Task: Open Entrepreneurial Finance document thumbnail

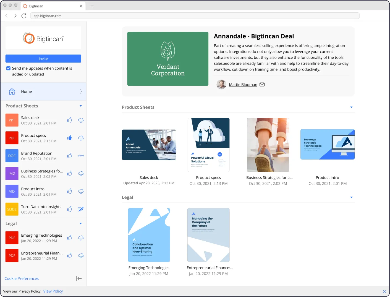Action: coord(208,235)
